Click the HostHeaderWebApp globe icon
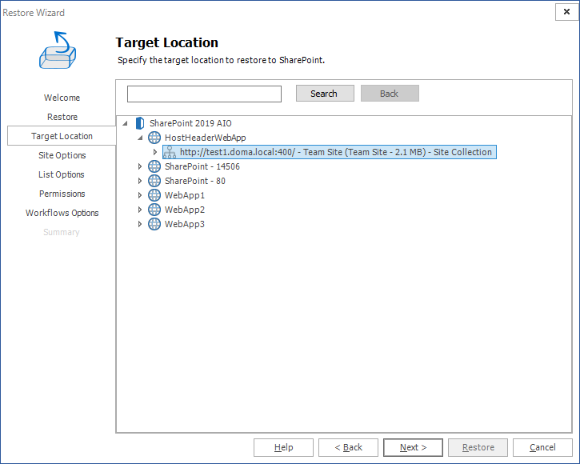The image size is (580, 464). (x=154, y=138)
